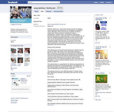Collapse description with read less link
Image resolution: width=114 pixels, height=112 pixels.
pyautogui.click(x=51, y=105)
